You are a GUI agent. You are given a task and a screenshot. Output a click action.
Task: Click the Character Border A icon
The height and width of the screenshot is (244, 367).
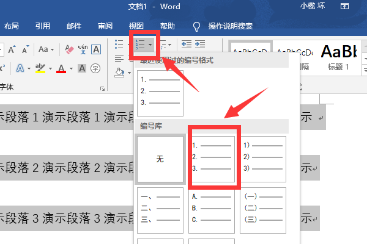coord(96,49)
